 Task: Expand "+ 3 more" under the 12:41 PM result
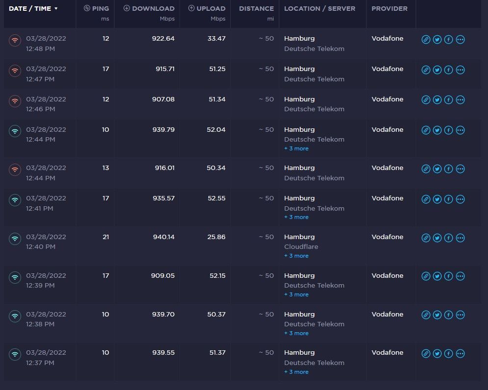tap(296, 217)
